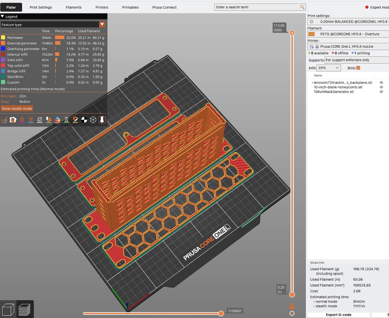The width and height of the screenshot is (389, 318).
Task: Open the Print Settings tab
Action: coord(41,7)
